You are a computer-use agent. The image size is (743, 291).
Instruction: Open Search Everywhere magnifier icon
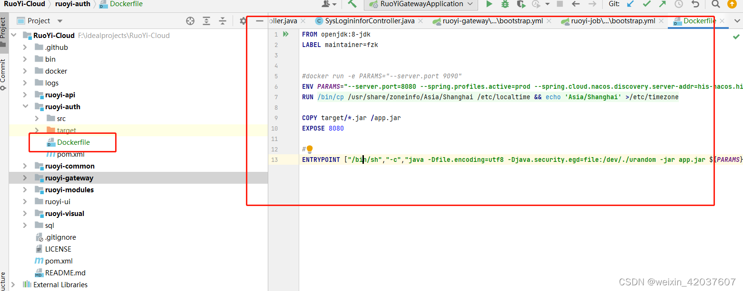point(716,4)
